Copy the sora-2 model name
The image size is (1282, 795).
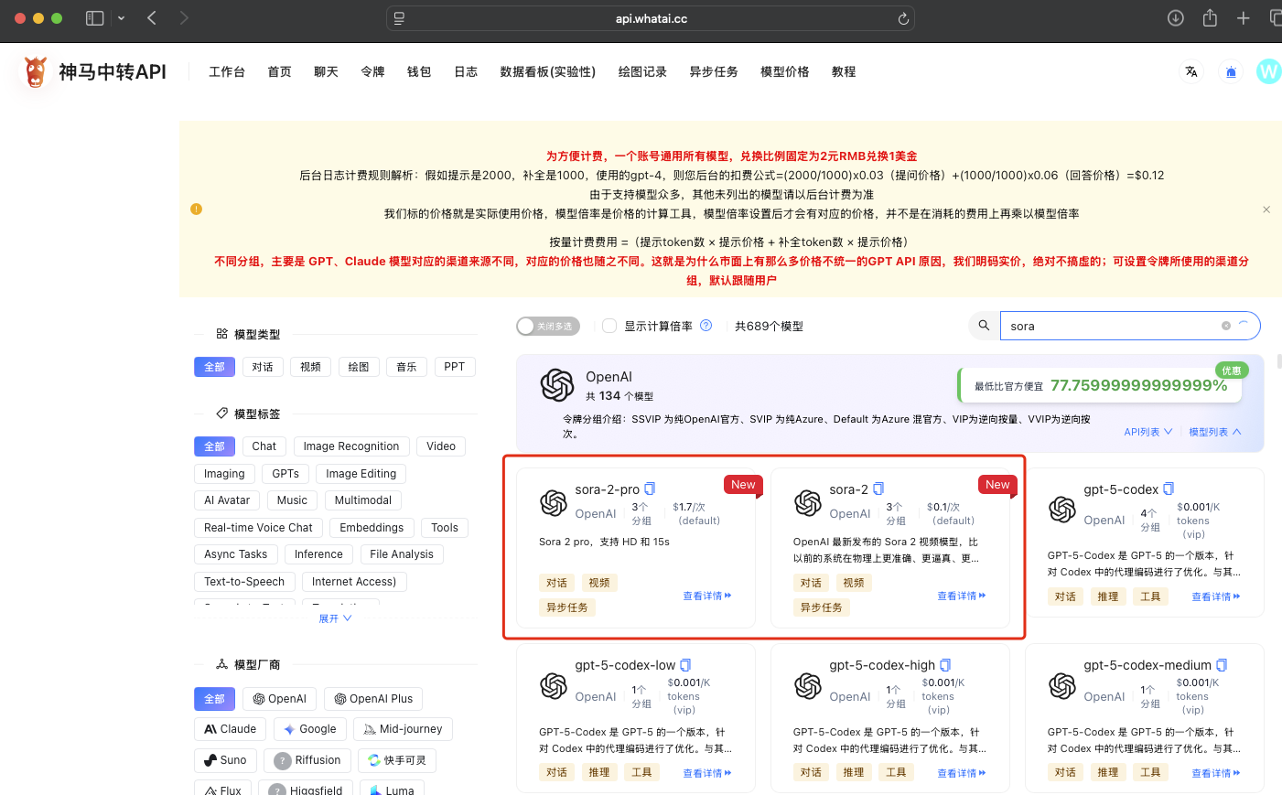click(x=878, y=489)
